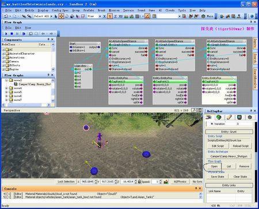Click the Flow Graph stop button
Image resolution: width=259 pixels, height=209 pixels.
(x=12, y=34)
